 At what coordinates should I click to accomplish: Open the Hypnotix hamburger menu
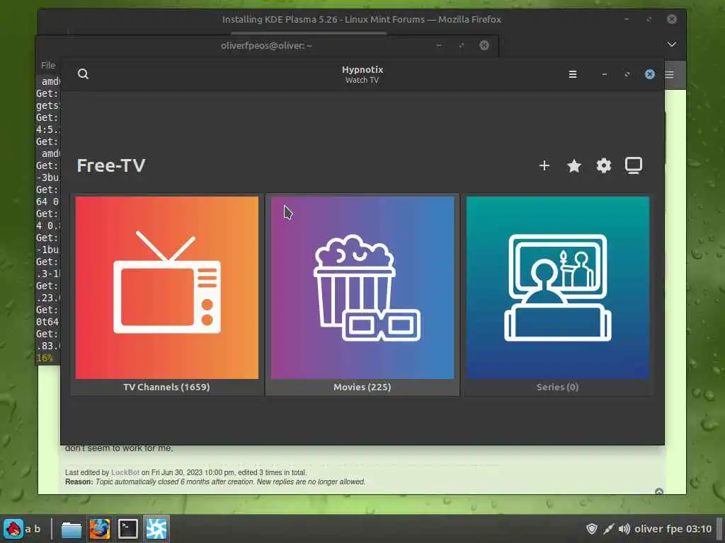pyautogui.click(x=572, y=74)
